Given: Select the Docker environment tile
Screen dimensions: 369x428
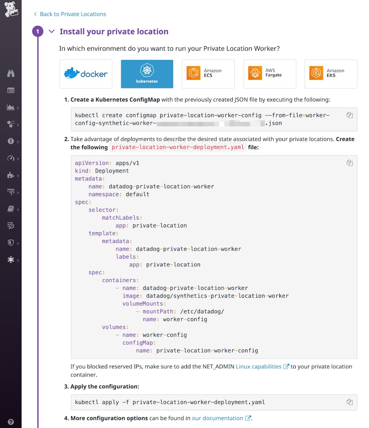Looking at the screenshot, I should click(x=86, y=74).
